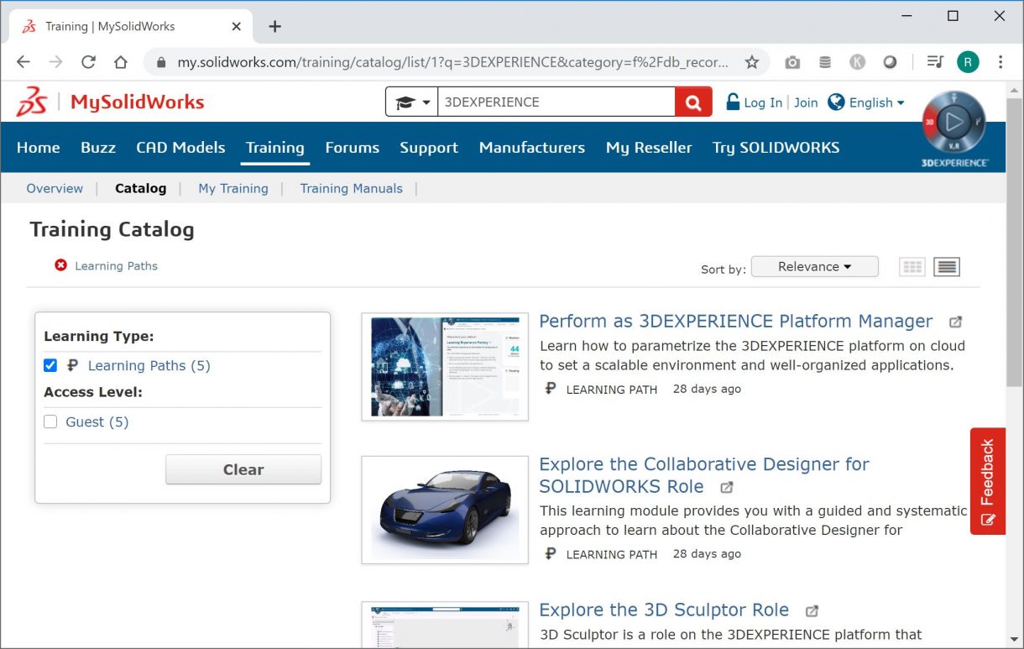1024x649 pixels.
Task: Open Collaborative Designer external link icon
Action: point(727,487)
